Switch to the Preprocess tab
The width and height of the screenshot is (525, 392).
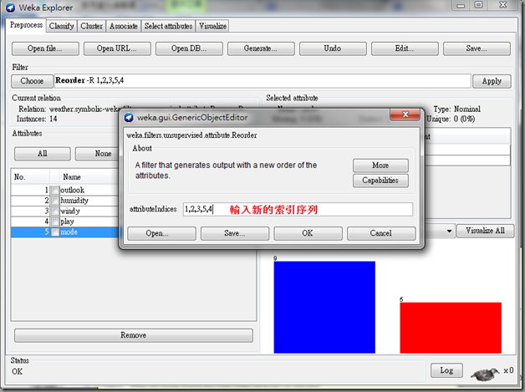(x=26, y=25)
